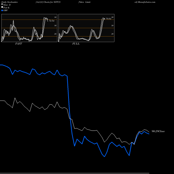This screenshot has width=174, height=174.
Task: Click the 'FAST' label under the chart
Action: coord(18,44)
